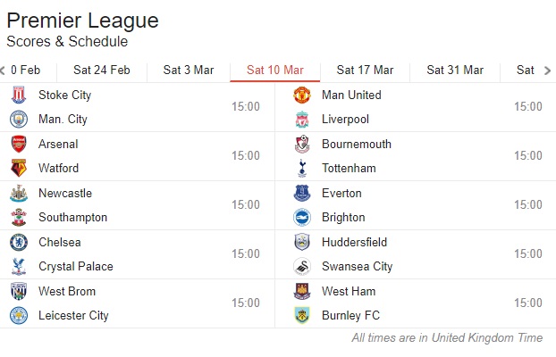Image resolution: width=556 pixels, height=357 pixels.
Task: Select the Sat 3 Mar tab
Action: (189, 71)
